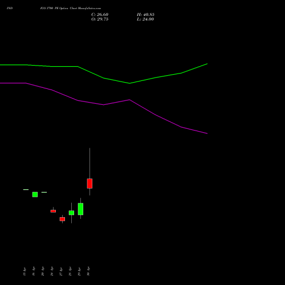This screenshot has height=285, width=285.
Task: Select the small red candle on 24 Apr
Action: pyautogui.click(x=53, y=211)
